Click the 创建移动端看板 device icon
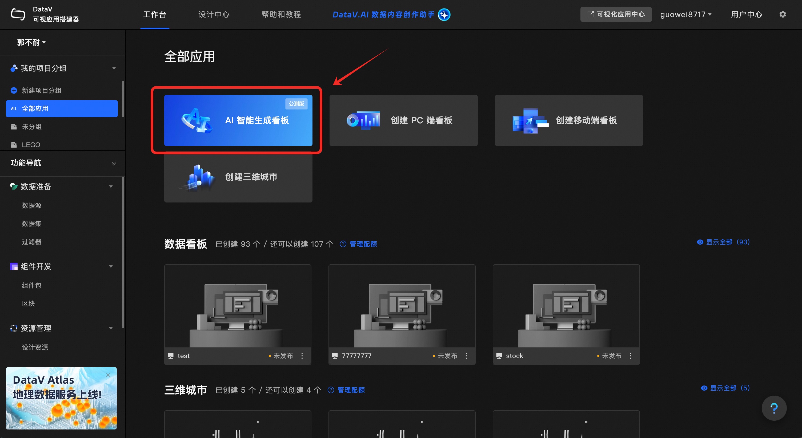 pyautogui.click(x=530, y=121)
